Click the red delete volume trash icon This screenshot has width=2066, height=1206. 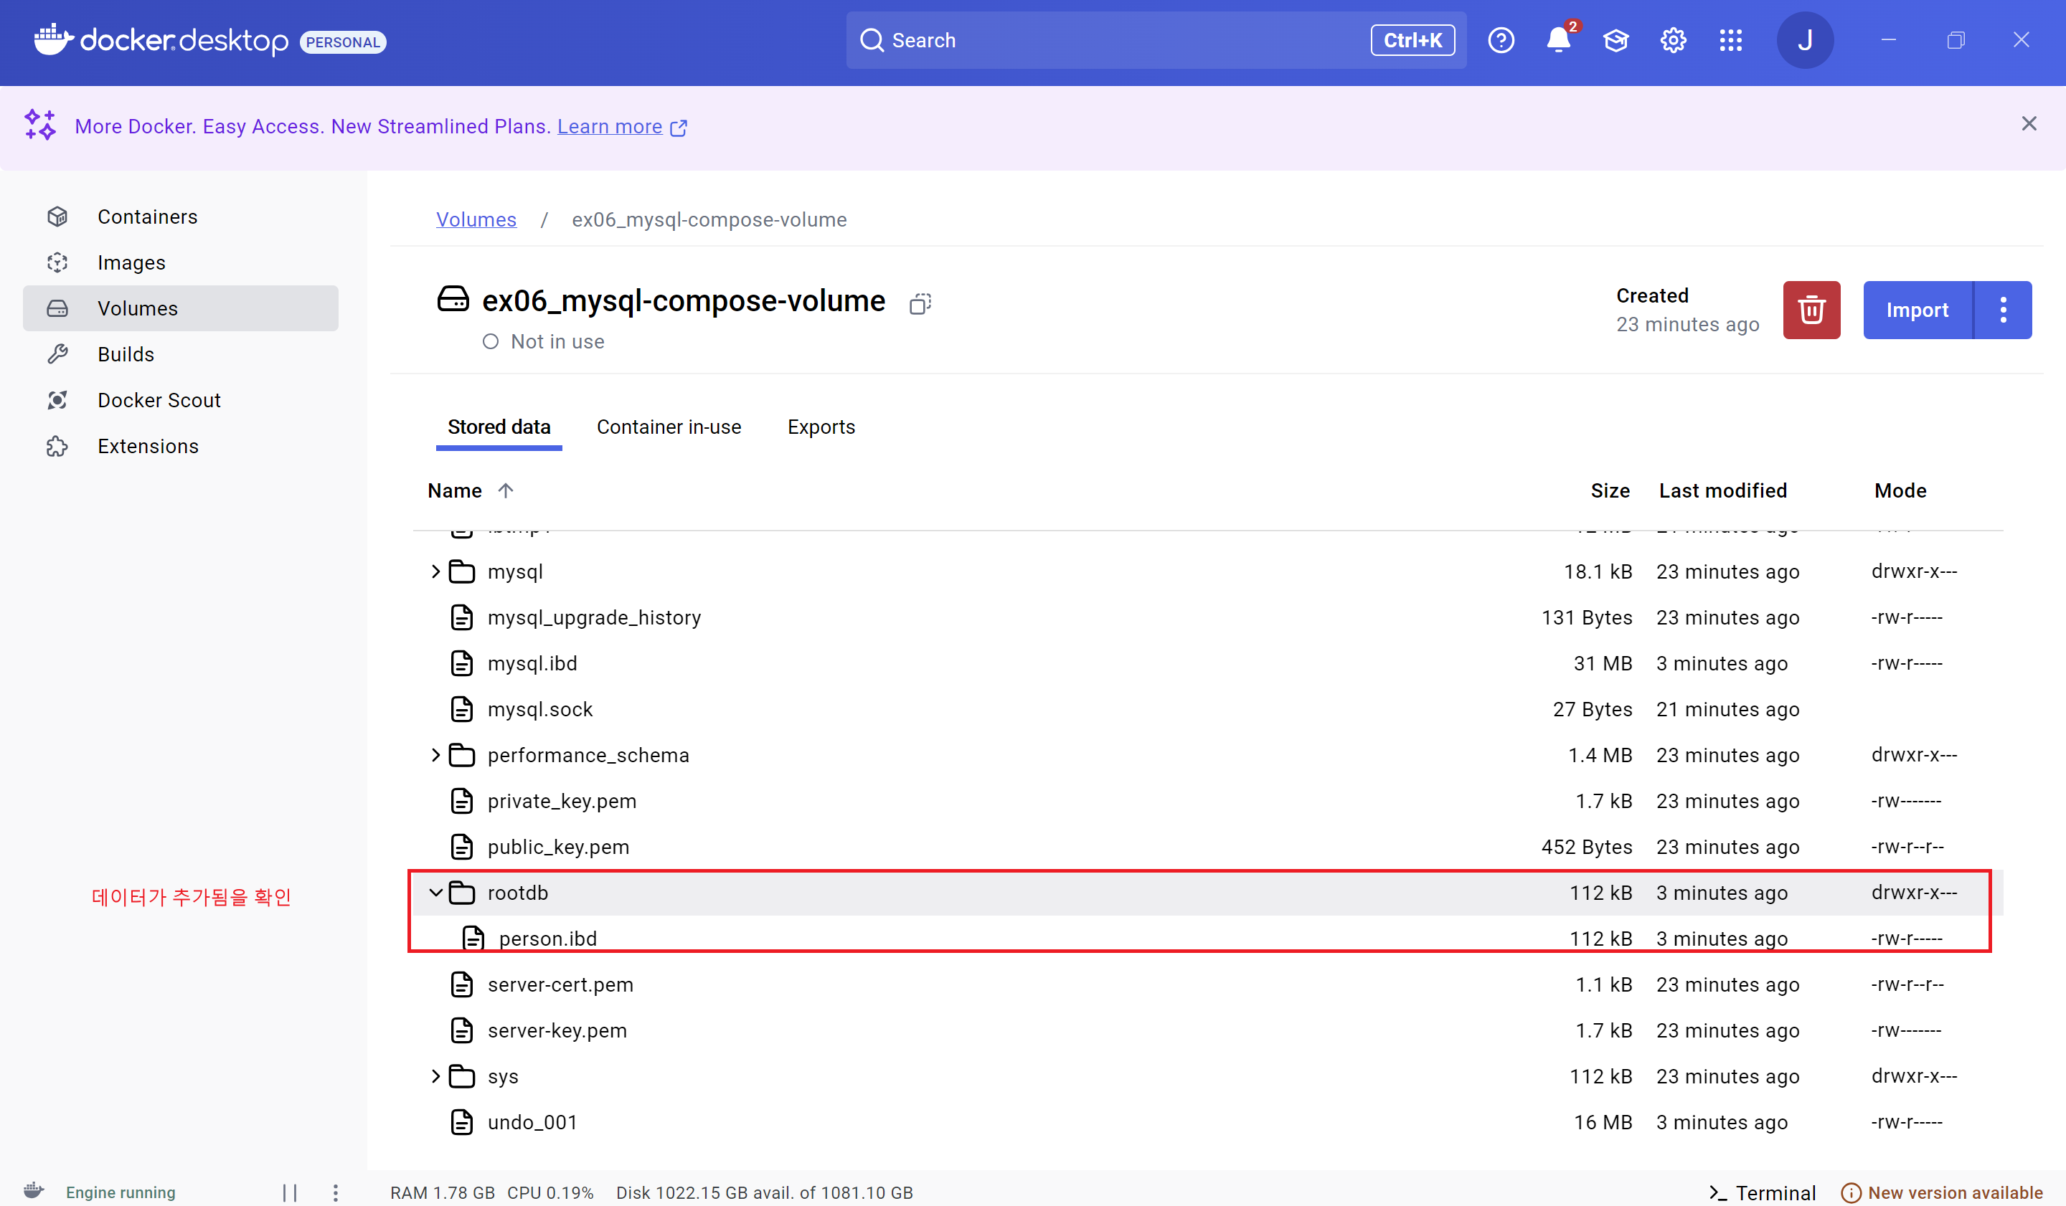tap(1810, 310)
